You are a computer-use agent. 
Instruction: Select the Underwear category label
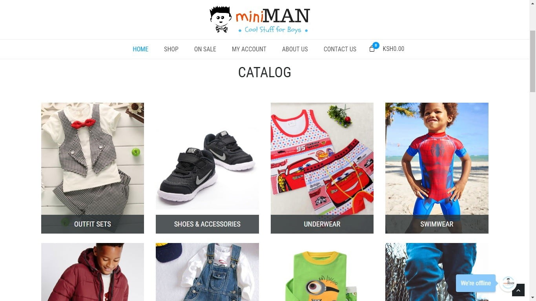[x=322, y=224]
